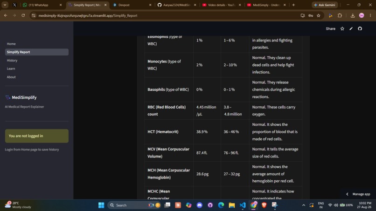376x211 pixels.
Task: Open the GitHub source icon in Streamlit toolbar
Action: pyautogui.click(x=360, y=28)
